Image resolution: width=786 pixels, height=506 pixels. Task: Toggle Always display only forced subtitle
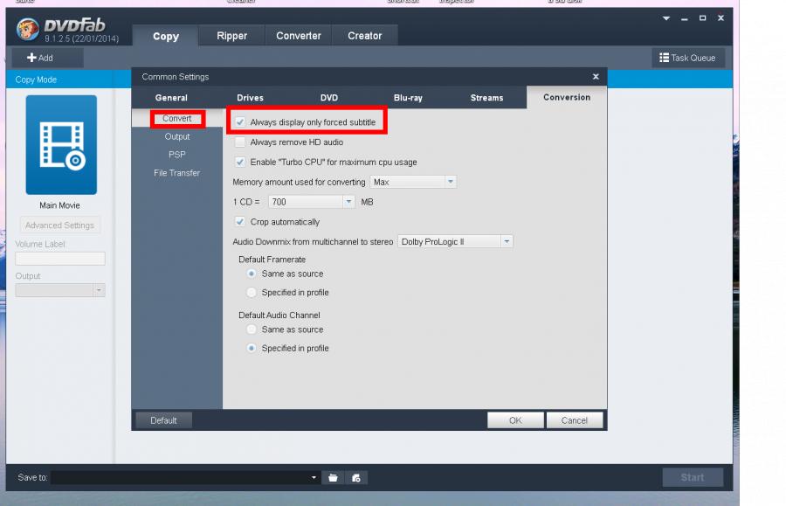(240, 121)
